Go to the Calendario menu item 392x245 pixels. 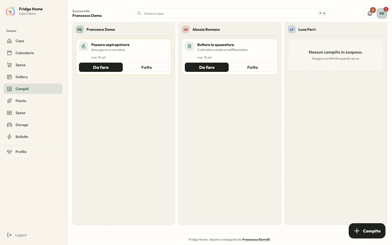click(33, 53)
